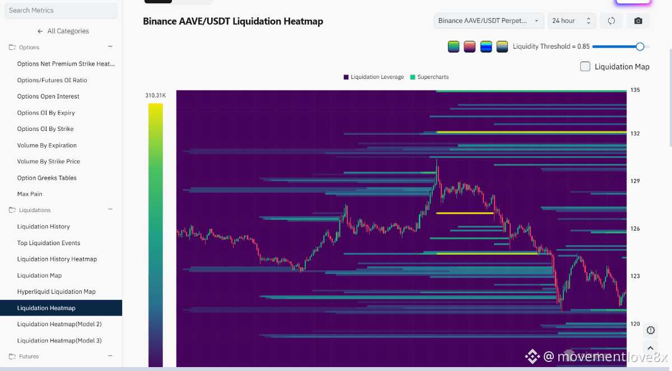Click the 129 price axis label
The height and width of the screenshot is (371, 672).
[635, 181]
